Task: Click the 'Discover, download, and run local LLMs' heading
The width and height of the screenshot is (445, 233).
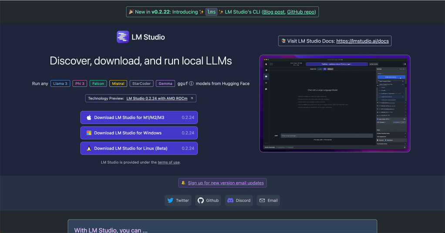Action: [x=141, y=61]
